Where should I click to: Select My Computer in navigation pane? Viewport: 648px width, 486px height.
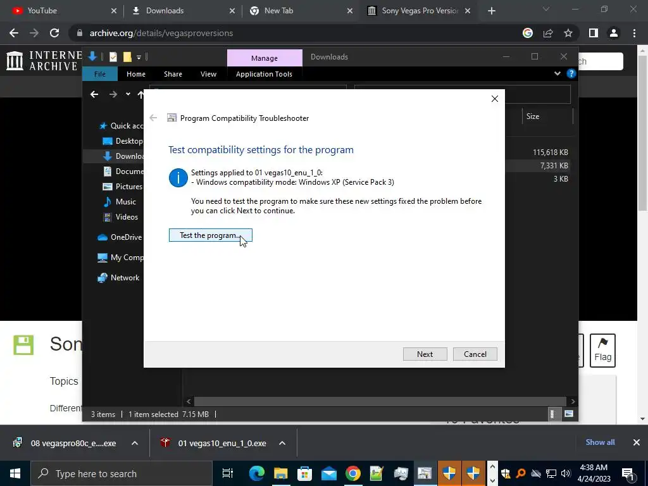(120, 258)
